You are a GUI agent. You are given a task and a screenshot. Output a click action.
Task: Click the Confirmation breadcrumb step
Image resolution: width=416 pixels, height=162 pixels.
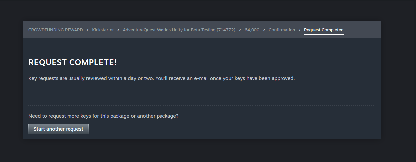(282, 30)
